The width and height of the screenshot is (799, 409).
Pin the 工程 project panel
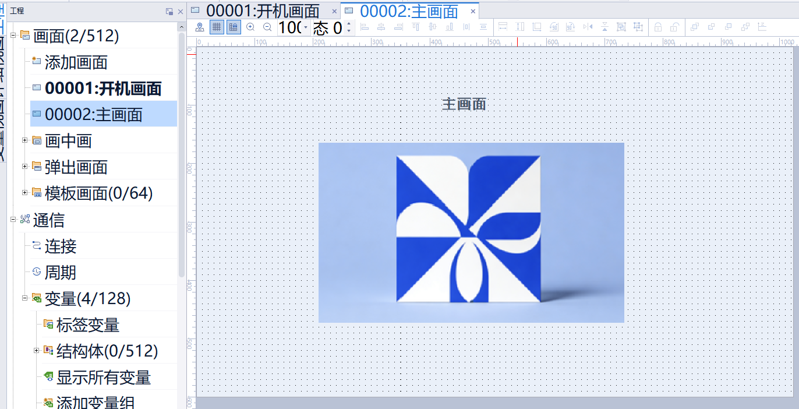pyautogui.click(x=169, y=11)
